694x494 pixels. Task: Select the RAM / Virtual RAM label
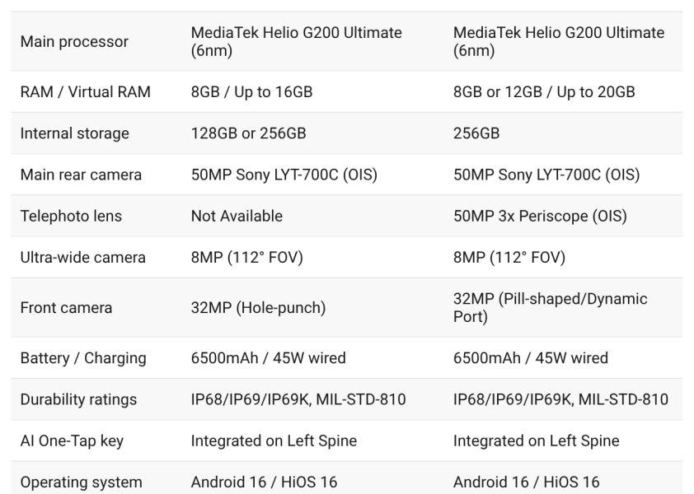(85, 92)
